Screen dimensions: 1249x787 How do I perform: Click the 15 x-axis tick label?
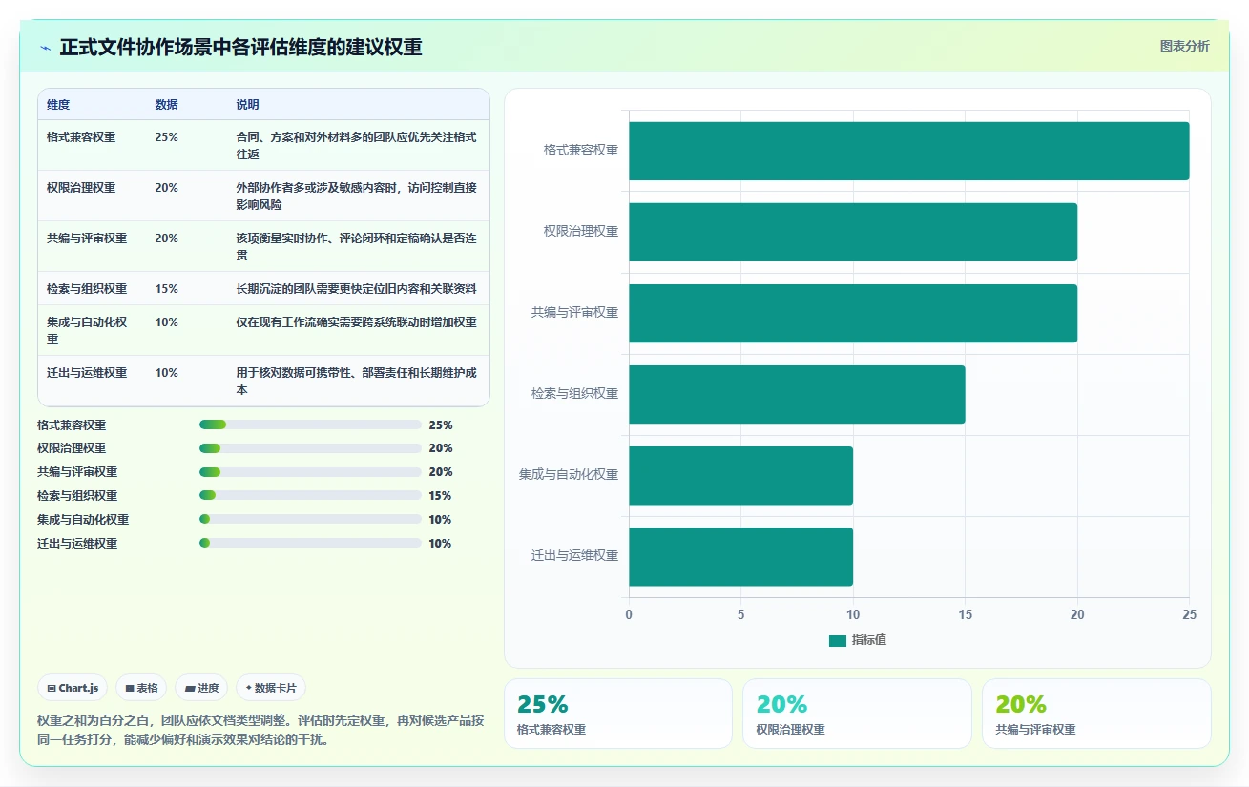[x=966, y=615]
